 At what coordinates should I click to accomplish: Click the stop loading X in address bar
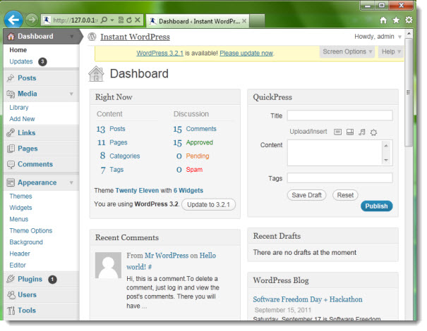coord(138,20)
